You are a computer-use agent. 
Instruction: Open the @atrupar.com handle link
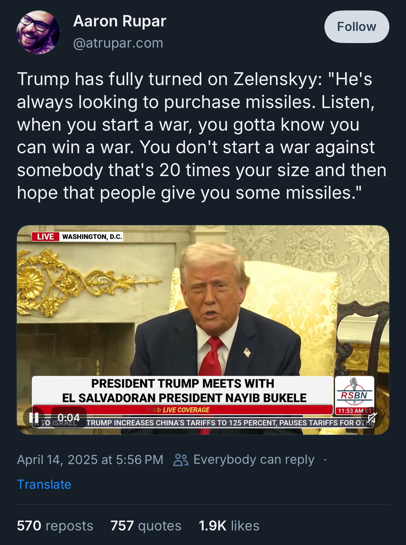click(118, 43)
